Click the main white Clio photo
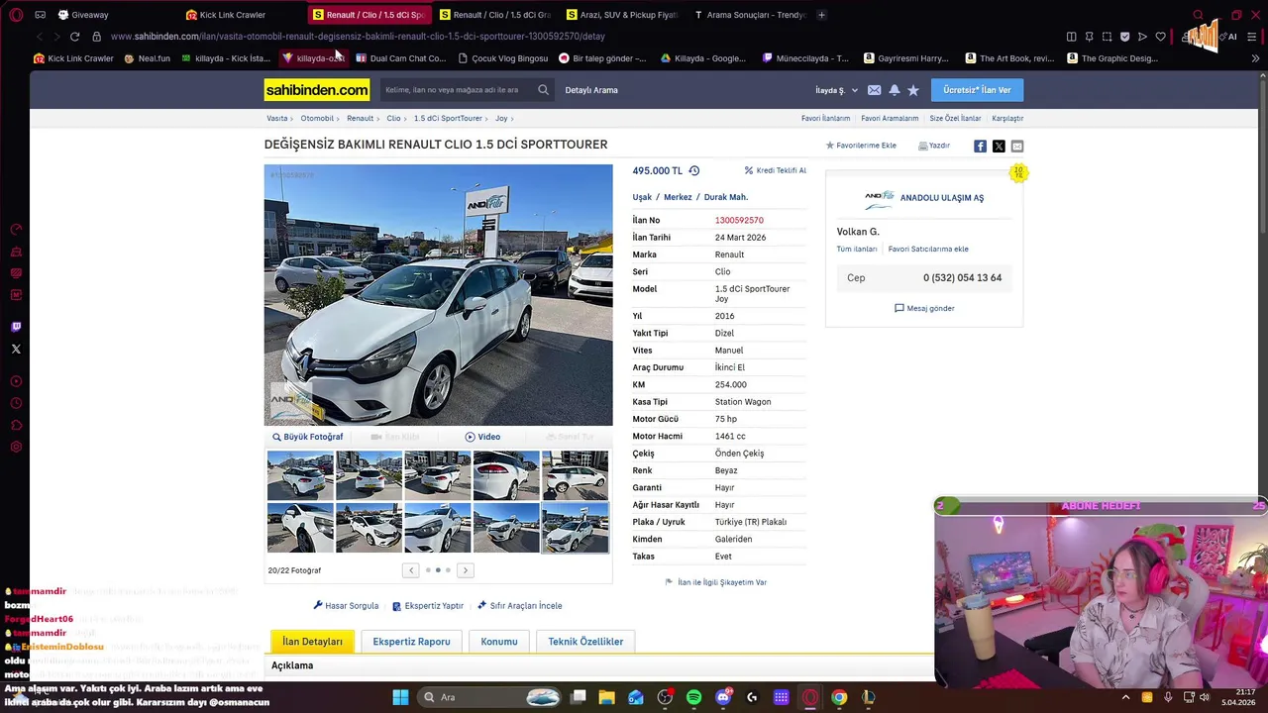Viewport: 1268px width, 713px height. (438, 295)
